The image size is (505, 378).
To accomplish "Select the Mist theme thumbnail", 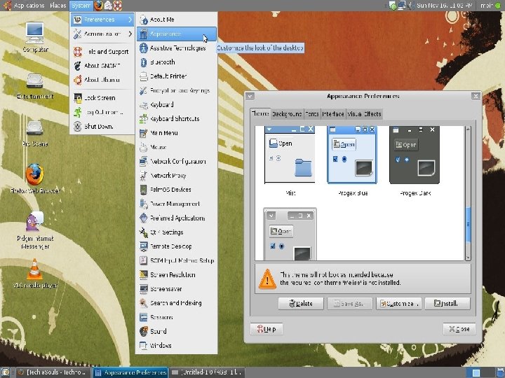I will (290, 155).
